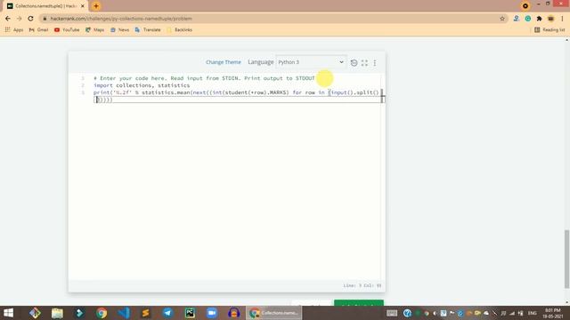The image size is (570, 320).
Task: Launch Visual Studio Code from taskbar
Action: (x=124, y=313)
